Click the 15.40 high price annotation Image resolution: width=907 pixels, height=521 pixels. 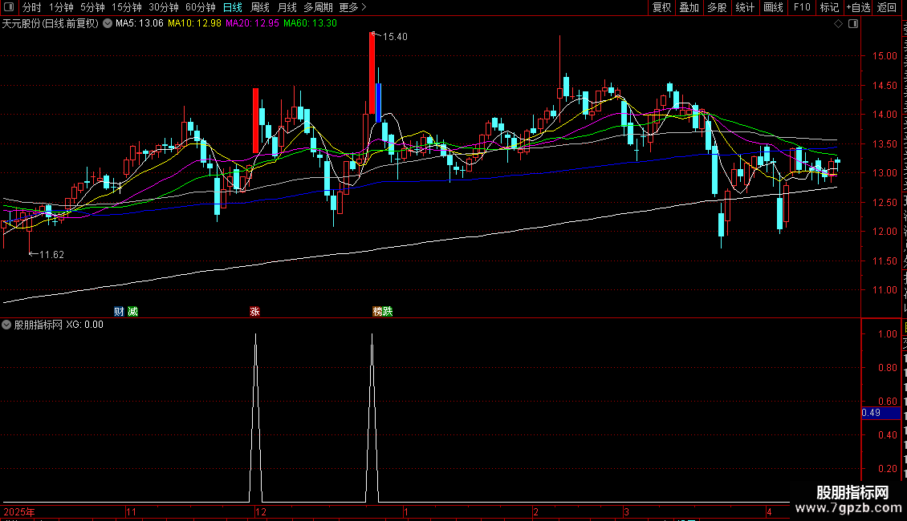[x=395, y=36]
